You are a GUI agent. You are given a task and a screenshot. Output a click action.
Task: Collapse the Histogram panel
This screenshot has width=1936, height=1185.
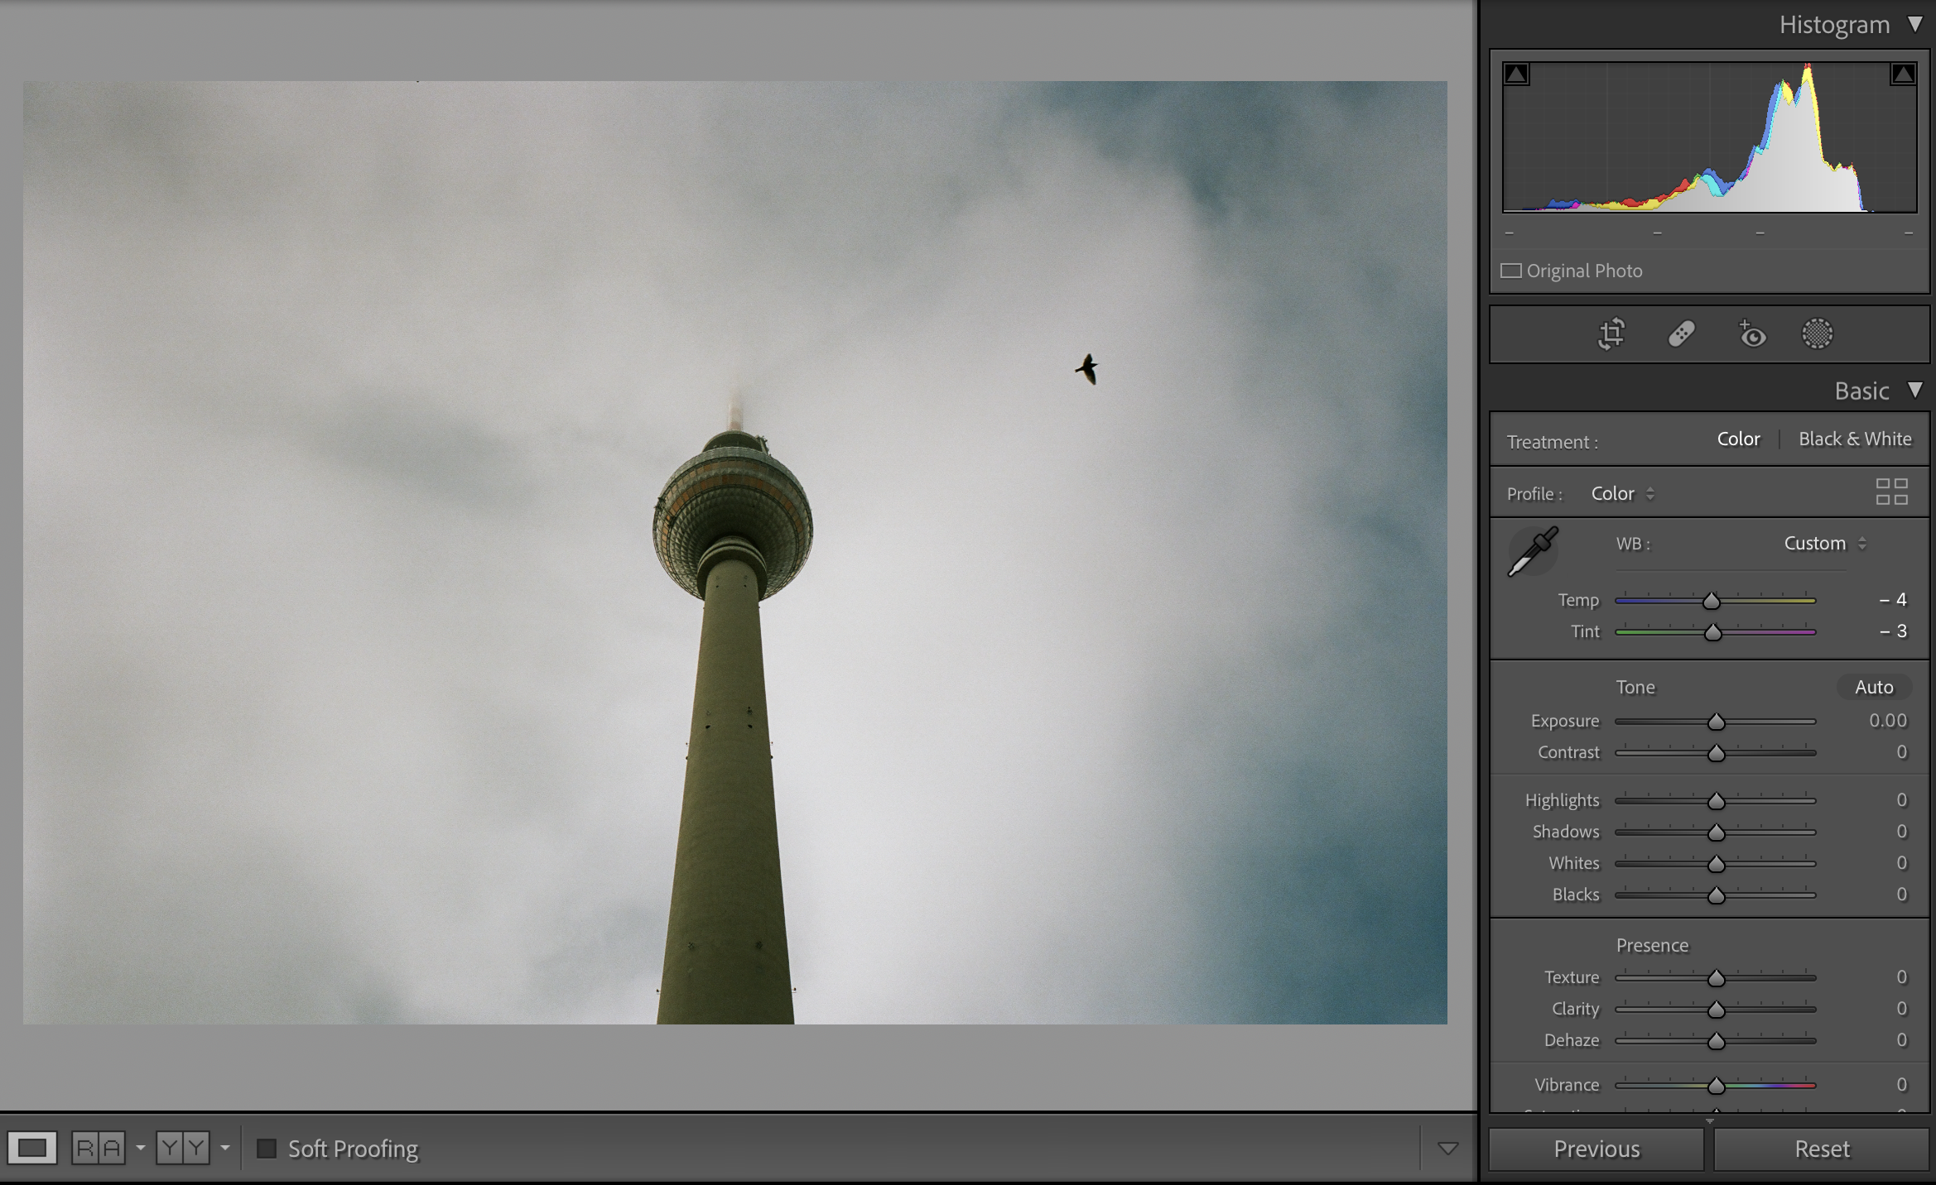tap(1915, 24)
